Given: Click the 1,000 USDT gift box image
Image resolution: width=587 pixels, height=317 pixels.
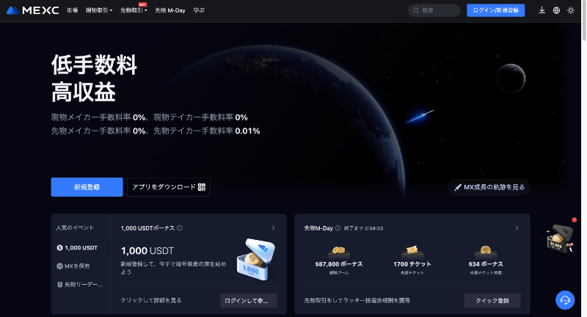Looking at the screenshot, I should coord(256,260).
